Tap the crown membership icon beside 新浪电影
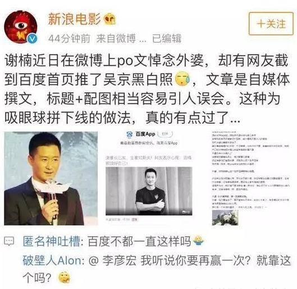The width and height of the screenshot is (297, 289). [110, 19]
